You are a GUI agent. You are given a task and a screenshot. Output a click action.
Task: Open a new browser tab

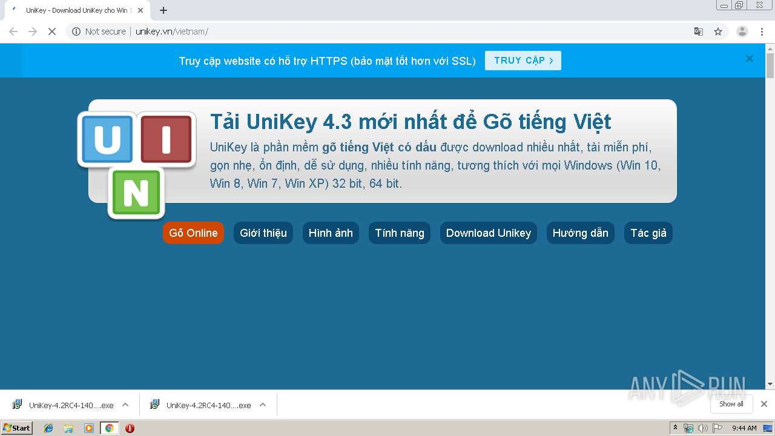tap(163, 10)
